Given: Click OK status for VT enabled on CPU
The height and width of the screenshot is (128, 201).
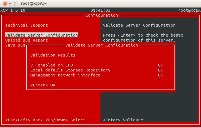Looking at the screenshot, I should click(x=160, y=65).
